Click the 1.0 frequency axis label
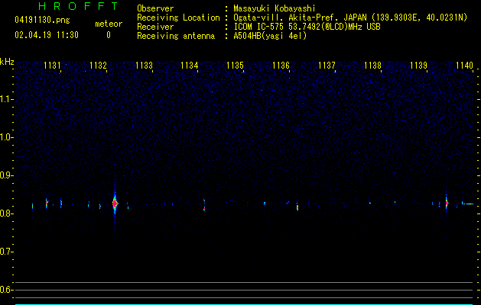The height and width of the screenshot is (305, 481). [7, 137]
